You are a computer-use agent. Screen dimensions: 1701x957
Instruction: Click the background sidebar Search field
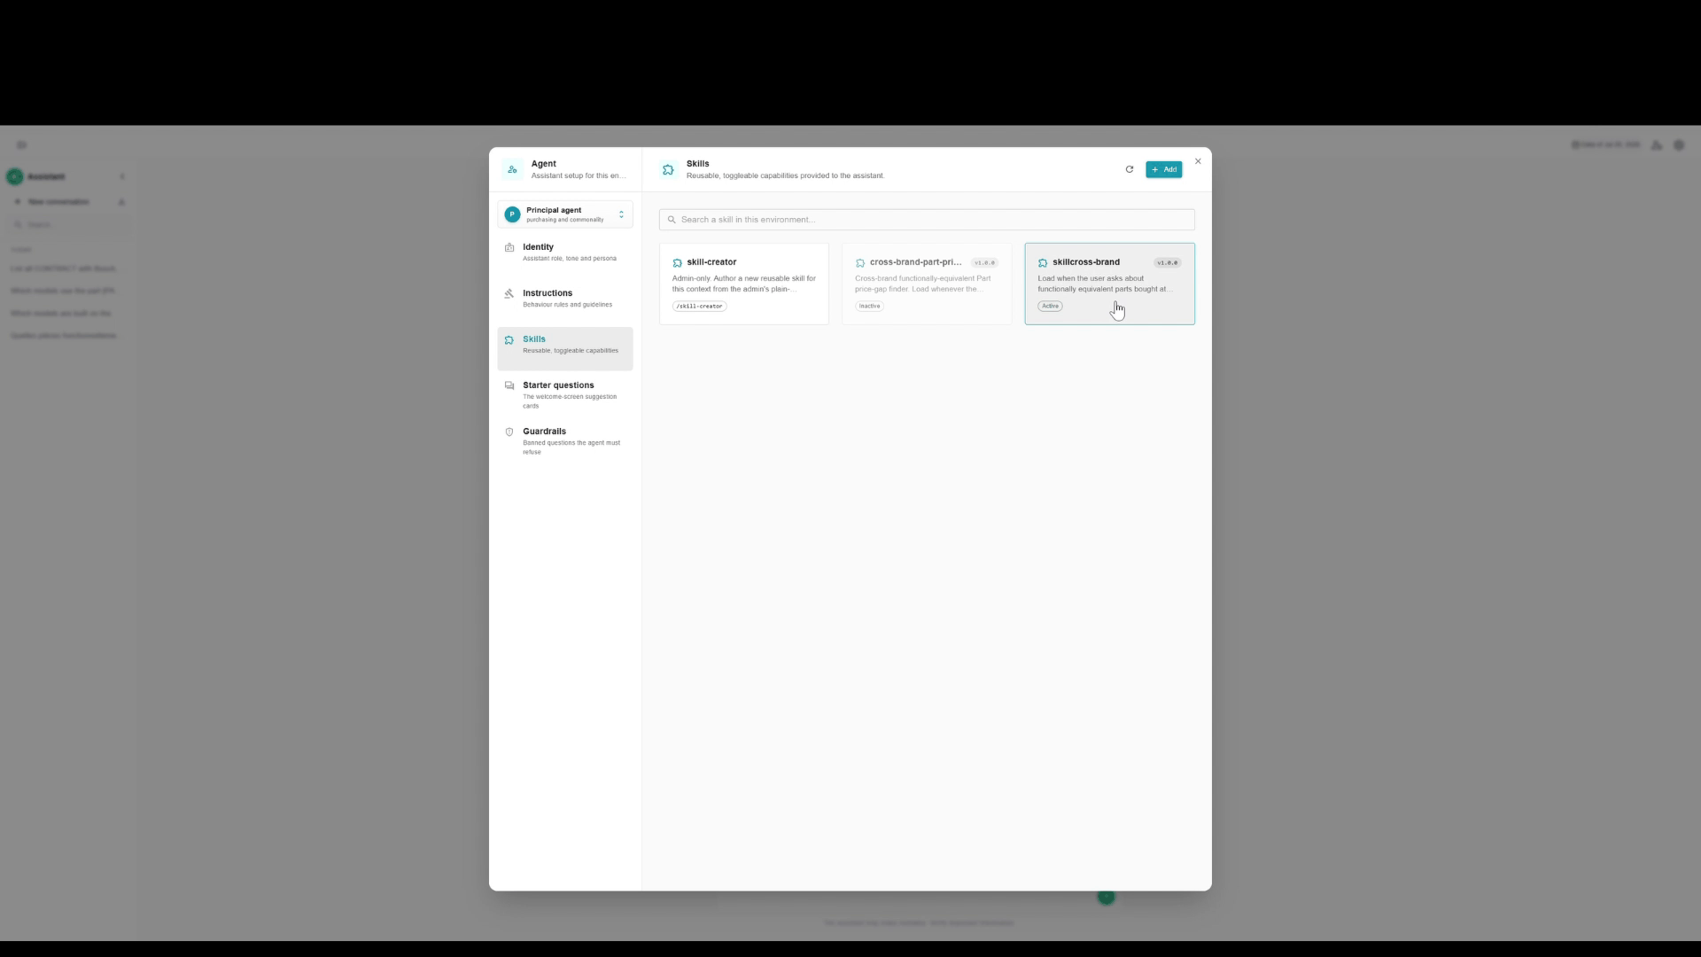(69, 225)
